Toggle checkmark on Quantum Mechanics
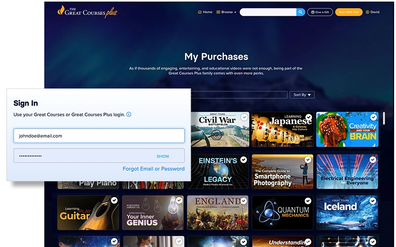 click(x=308, y=201)
